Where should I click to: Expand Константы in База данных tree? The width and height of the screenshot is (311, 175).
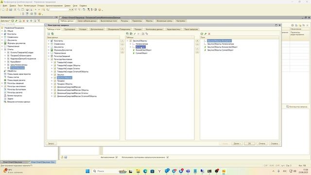pyautogui.click(x=49, y=41)
